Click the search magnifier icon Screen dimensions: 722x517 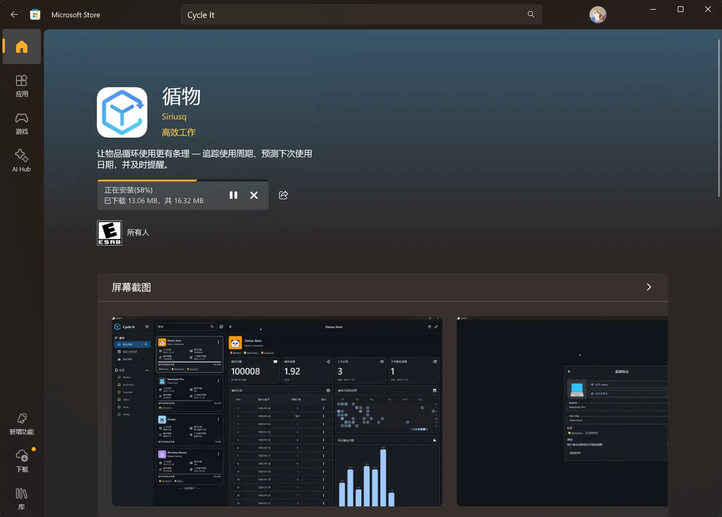531,14
